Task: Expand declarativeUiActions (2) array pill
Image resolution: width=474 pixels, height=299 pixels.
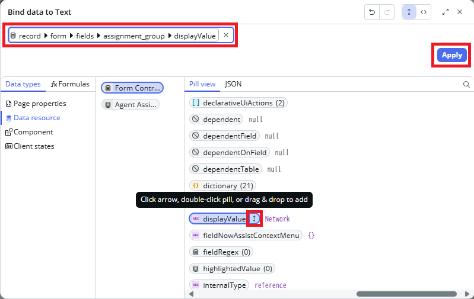Action: click(x=238, y=102)
